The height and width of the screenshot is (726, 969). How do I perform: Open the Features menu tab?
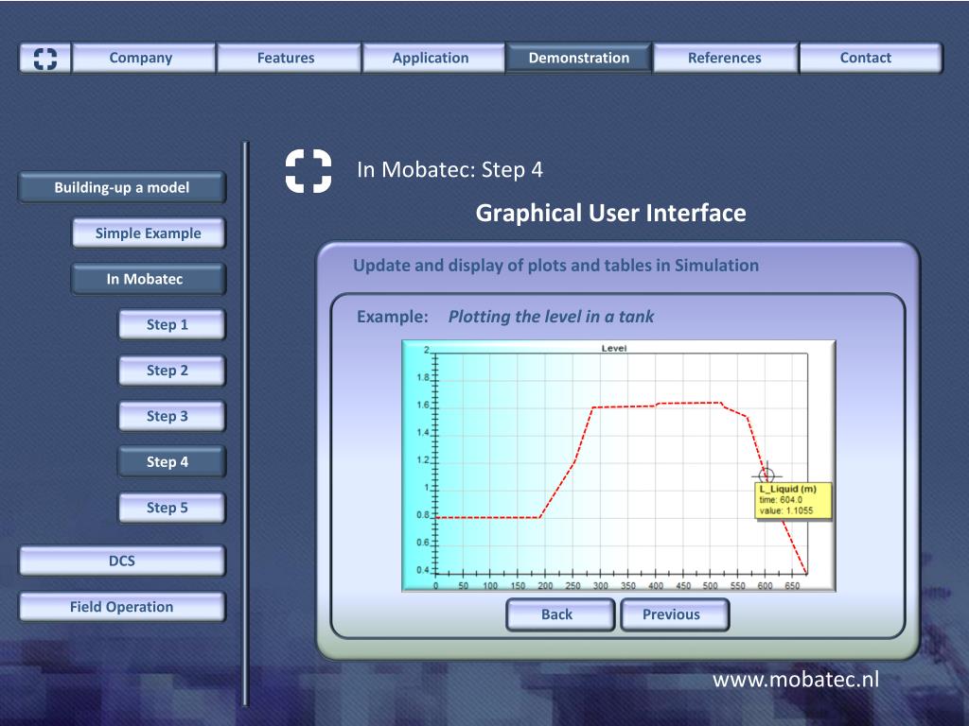point(289,58)
